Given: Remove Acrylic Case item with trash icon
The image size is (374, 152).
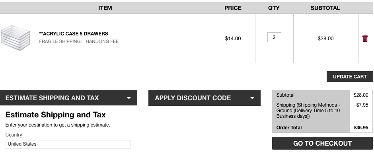Looking at the screenshot, I should click(x=365, y=38).
